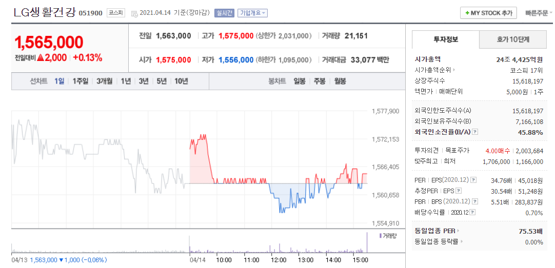This screenshot has height=268, width=555.
Task: Click the 15:00 time label on chart axis
Action: 361,260
